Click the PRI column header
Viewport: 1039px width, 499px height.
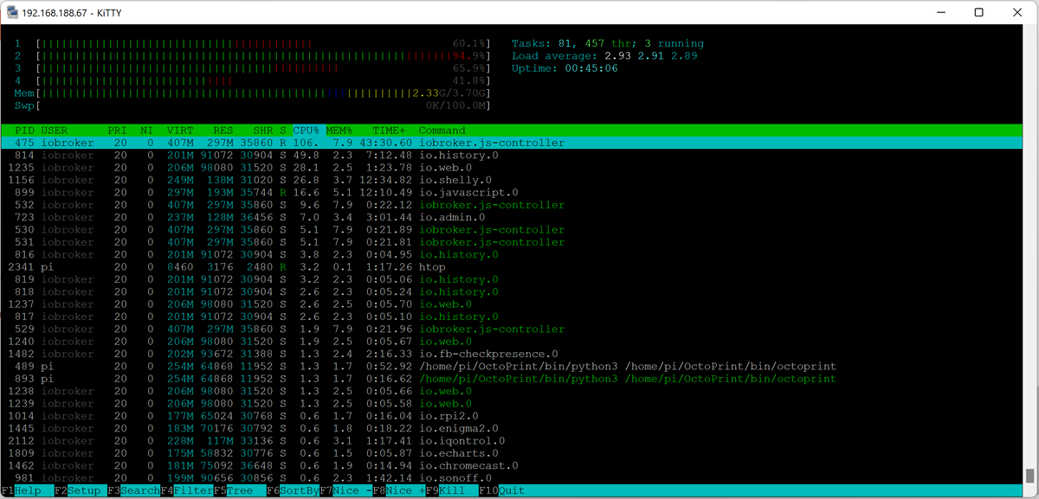(117, 131)
